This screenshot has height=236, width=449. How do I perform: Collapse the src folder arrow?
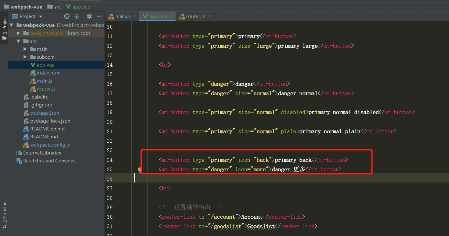[18, 41]
